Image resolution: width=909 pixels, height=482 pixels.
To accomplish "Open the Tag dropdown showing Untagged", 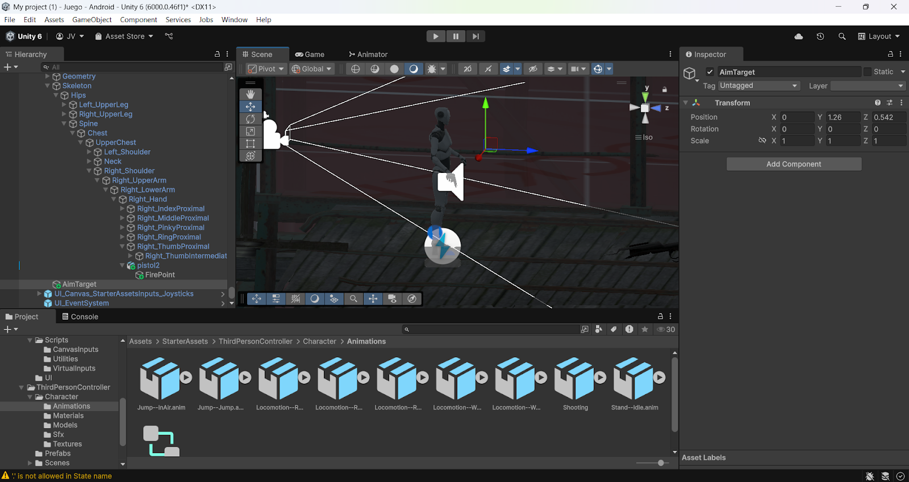I will pyautogui.click(x=759, y=86).
